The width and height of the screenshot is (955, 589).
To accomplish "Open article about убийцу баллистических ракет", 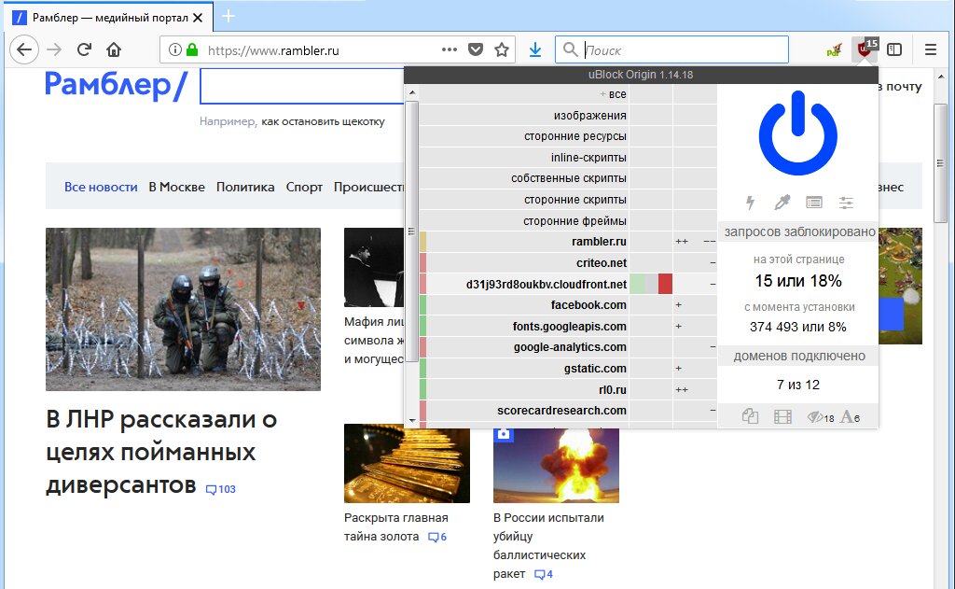I will pyautogui.click(x=548, y=546).
